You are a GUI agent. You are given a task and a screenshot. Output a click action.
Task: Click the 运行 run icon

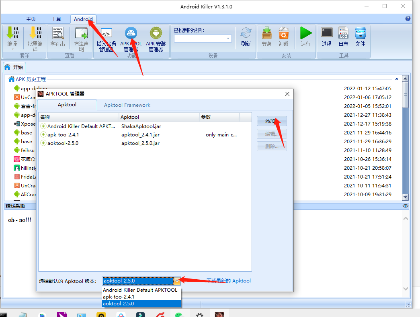tap(305, 33)
